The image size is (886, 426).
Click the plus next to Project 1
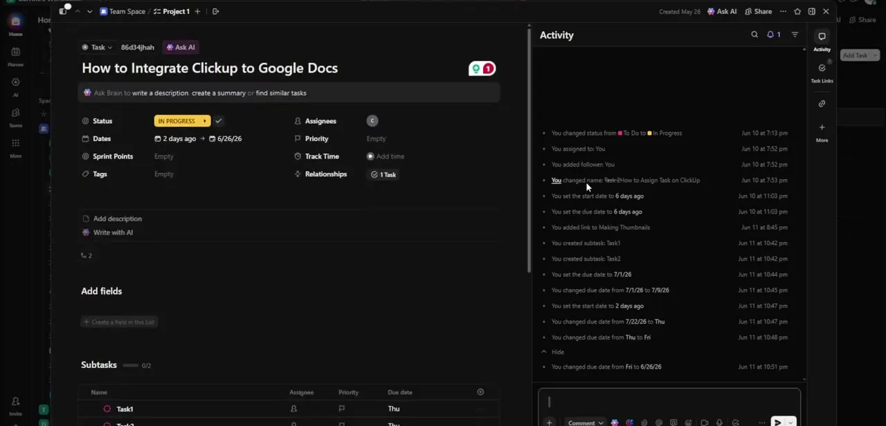coord(197,11)
